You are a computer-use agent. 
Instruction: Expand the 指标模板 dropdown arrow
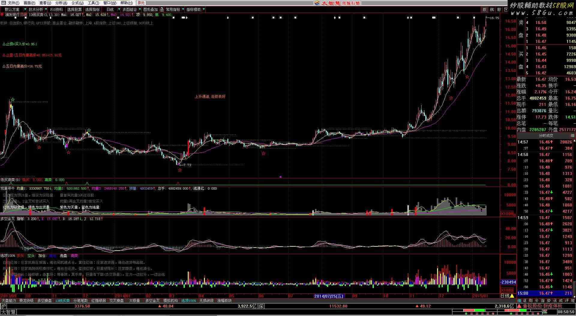pos(204,10)
